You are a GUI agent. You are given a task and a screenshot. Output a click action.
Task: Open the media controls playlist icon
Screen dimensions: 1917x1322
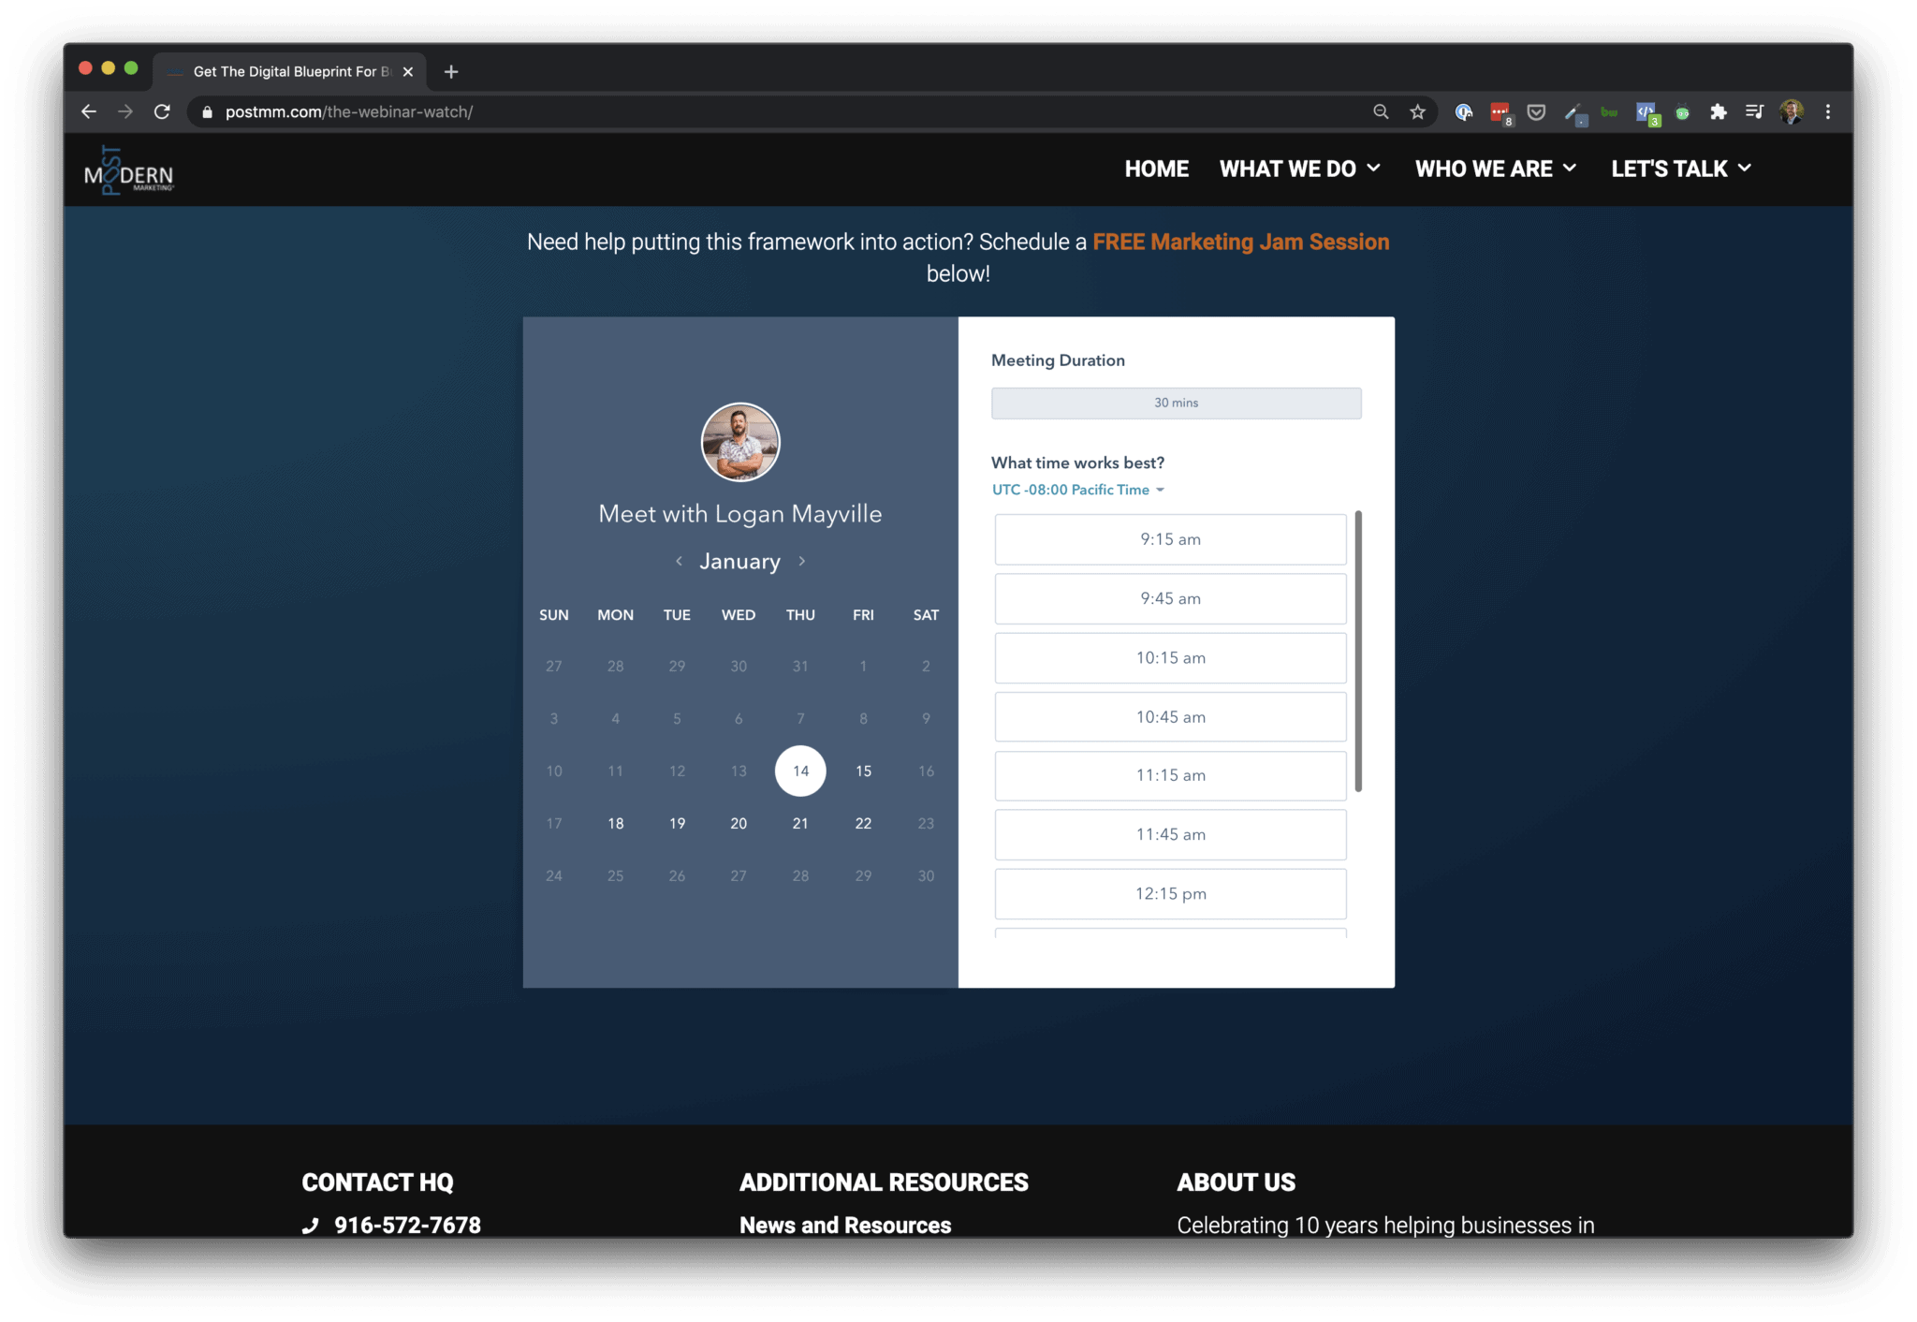point(1754,111)
